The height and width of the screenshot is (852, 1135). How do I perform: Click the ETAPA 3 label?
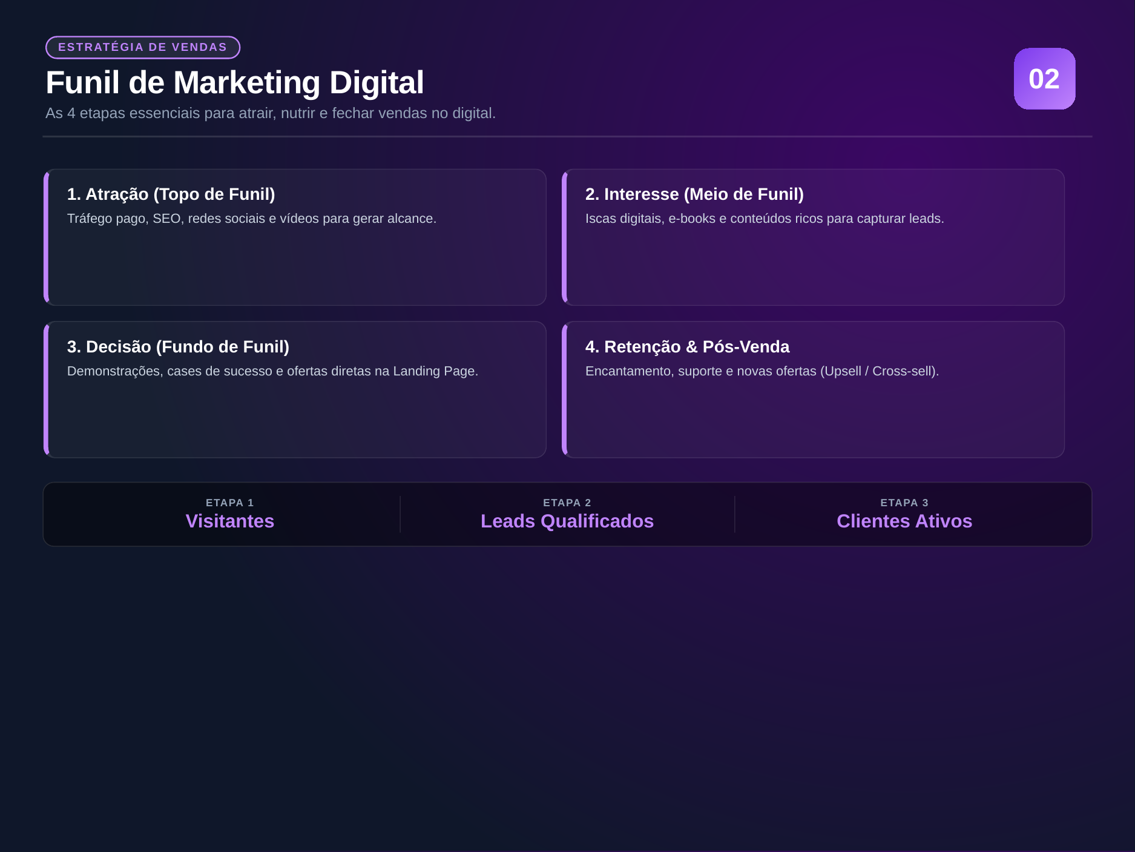click(x=904, y=503)
